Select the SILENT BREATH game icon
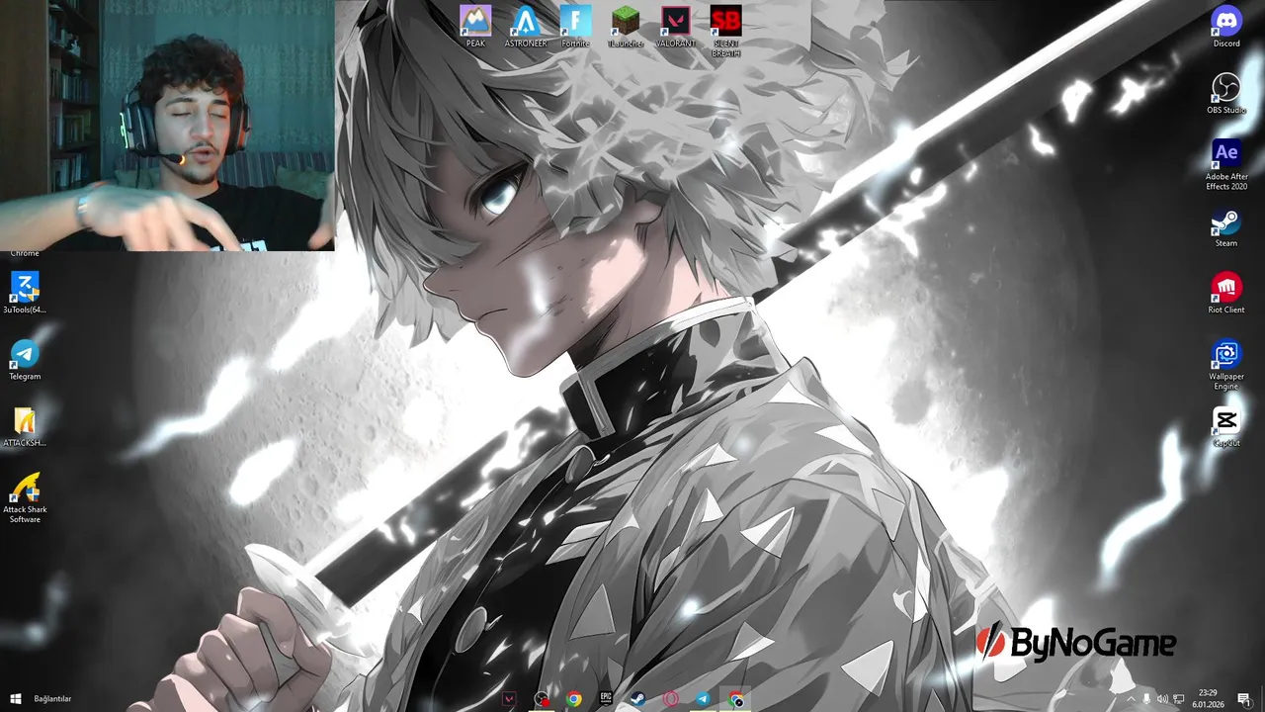 (x=725, y=32)
